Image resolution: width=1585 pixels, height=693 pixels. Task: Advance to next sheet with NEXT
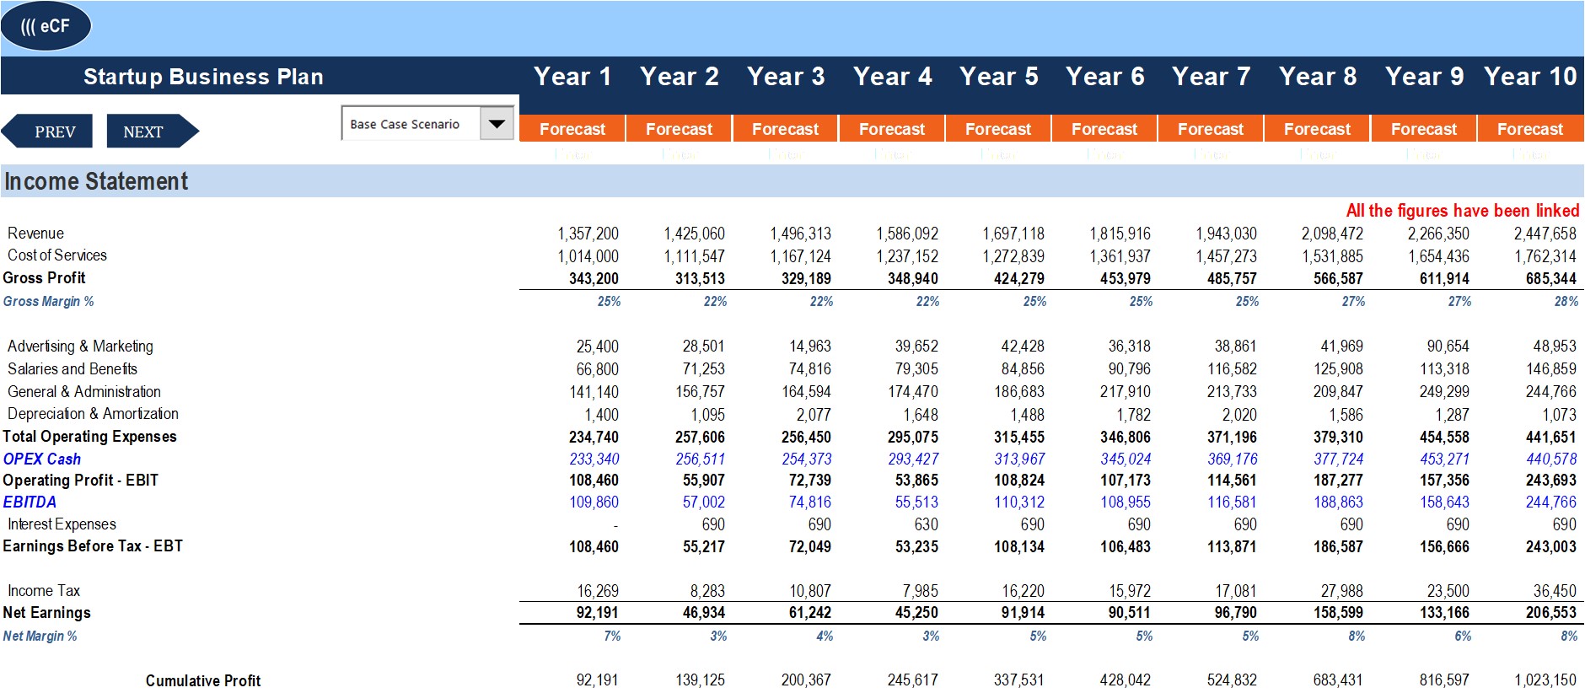pyautogui.click(x=153, y=132)
